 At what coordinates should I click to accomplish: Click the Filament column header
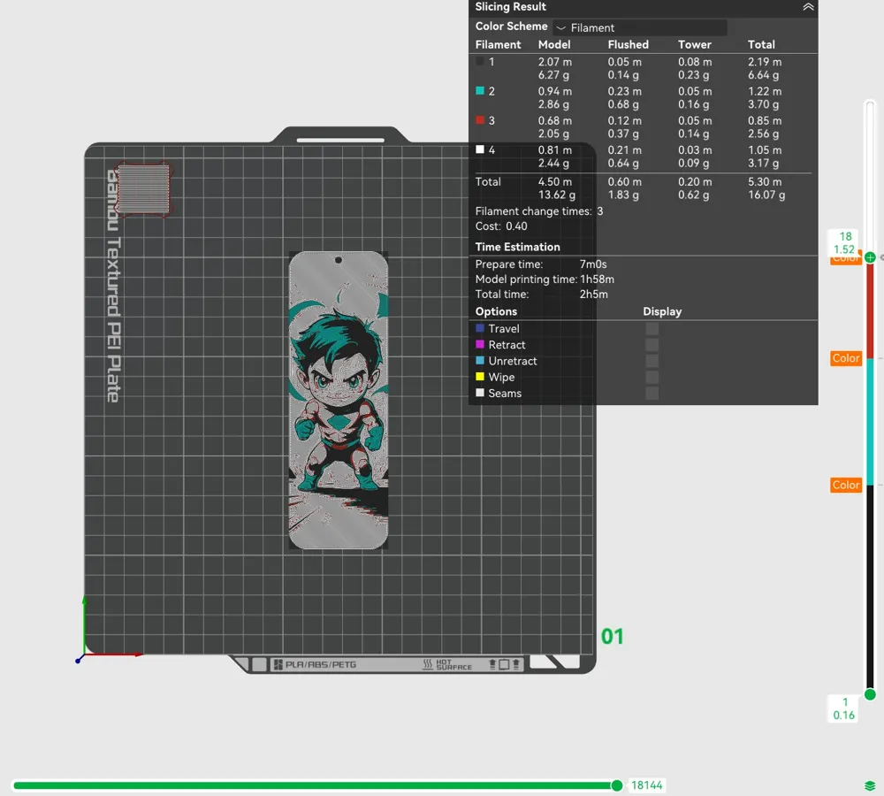(x=498, y=44)
